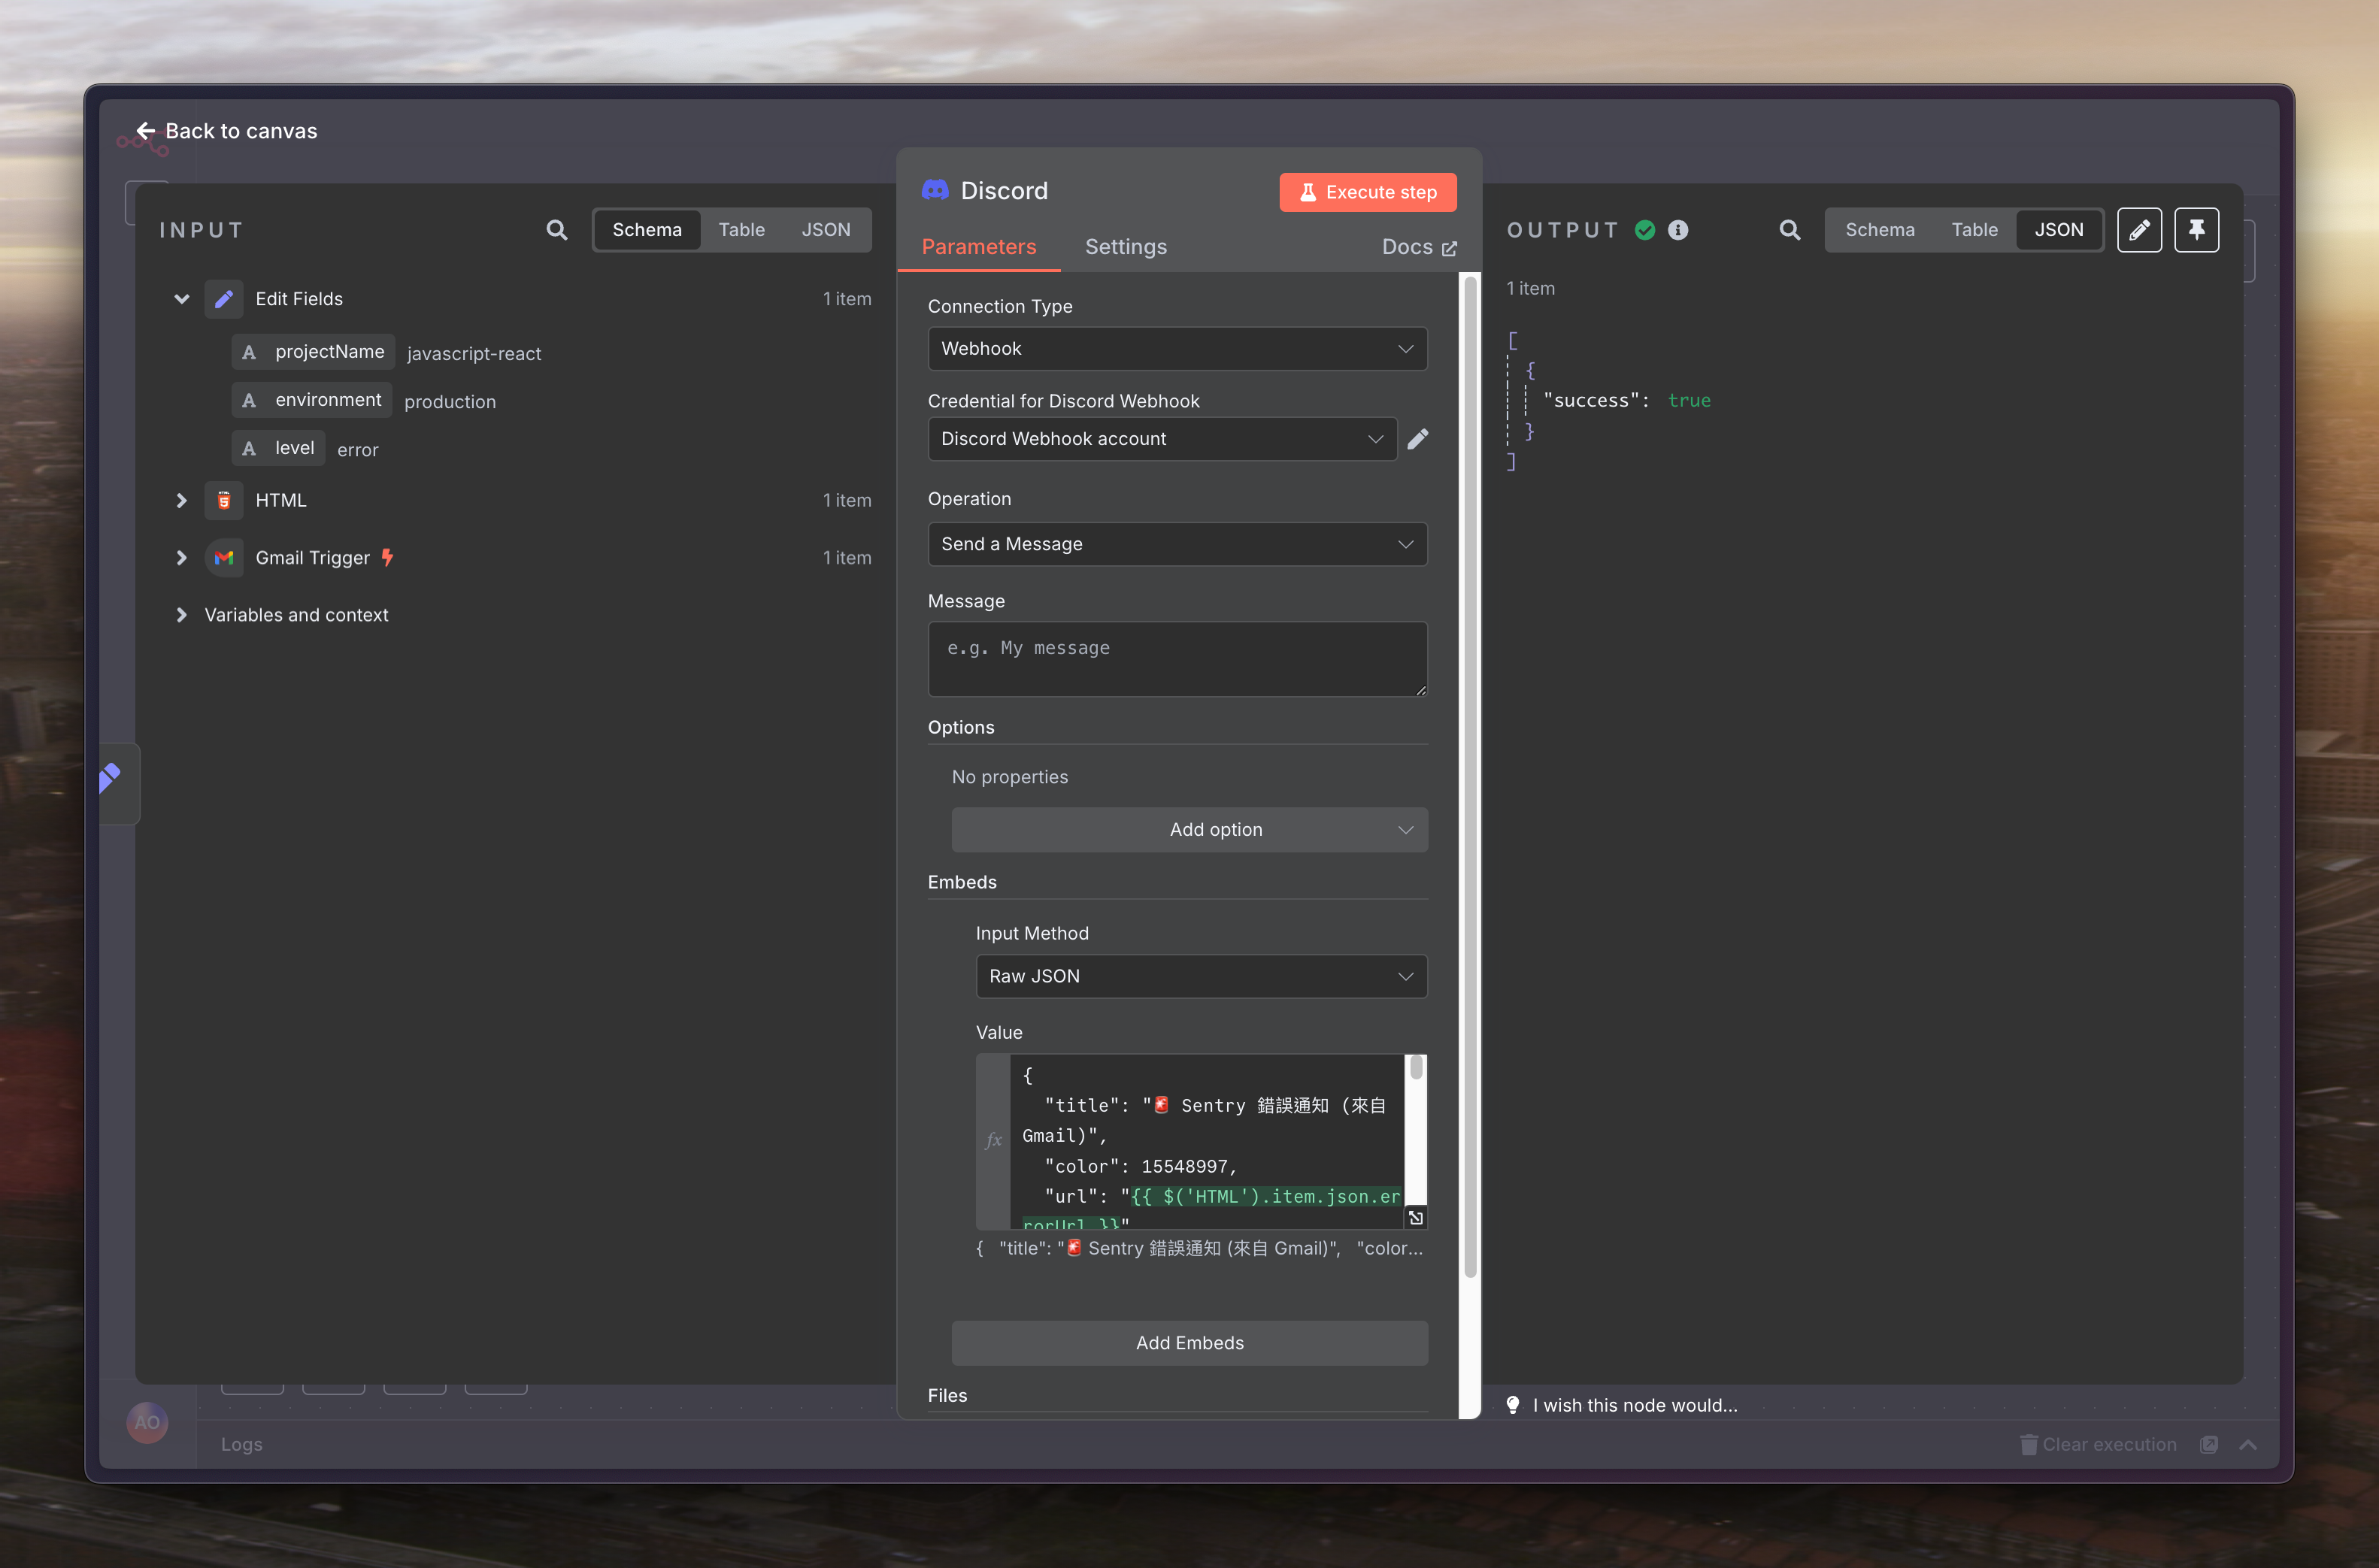Expand the Value editor with corner icon

[x=1415, y=1217]
